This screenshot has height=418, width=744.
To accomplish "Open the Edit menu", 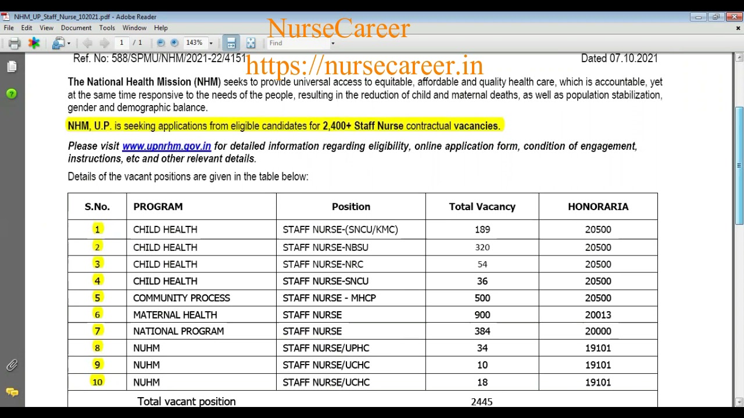I will coord(27,28).
